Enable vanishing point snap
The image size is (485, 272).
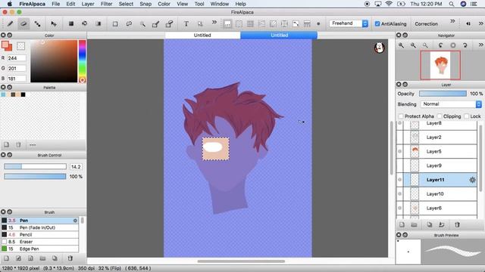[x=261, y=23]
